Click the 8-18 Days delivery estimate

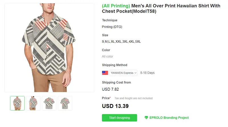point(147,73)
